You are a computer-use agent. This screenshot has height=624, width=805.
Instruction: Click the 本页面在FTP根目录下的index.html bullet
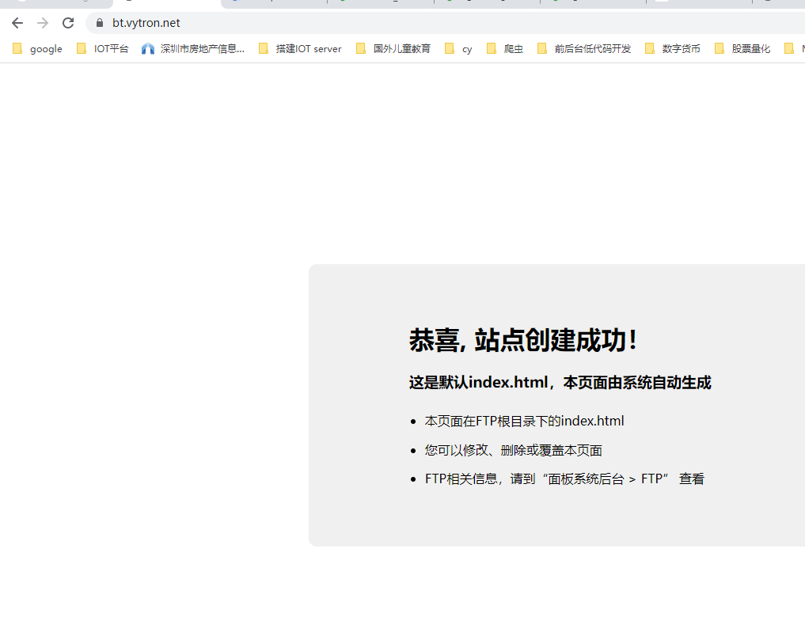click(x=524, y=422)
